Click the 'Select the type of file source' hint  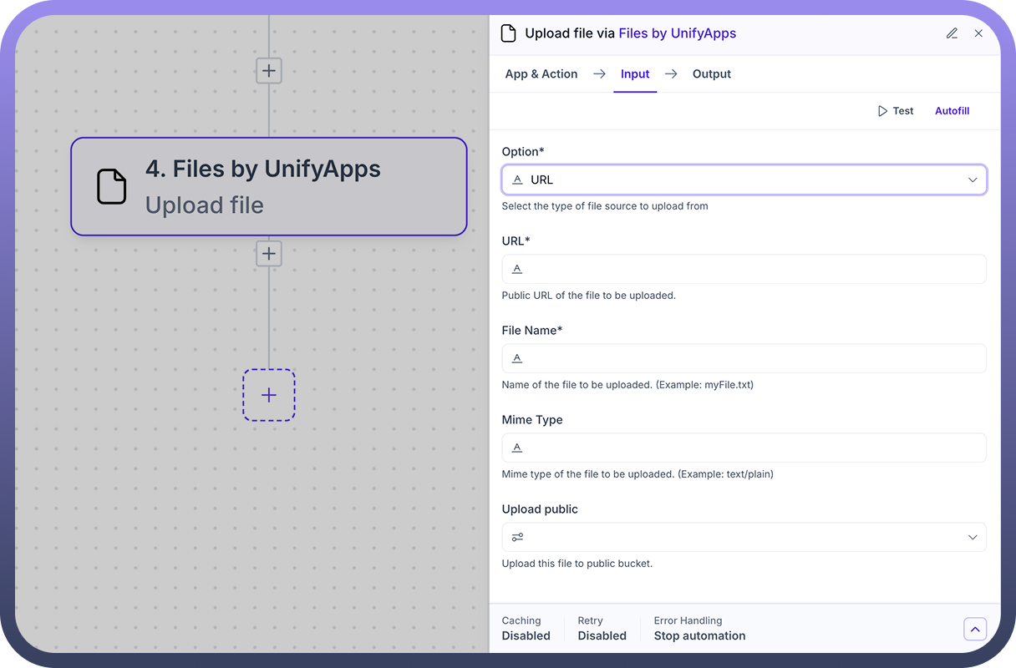605,206
